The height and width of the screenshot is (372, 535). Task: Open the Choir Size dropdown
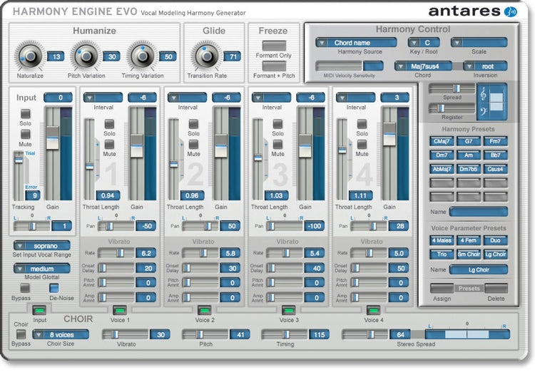pos(61,334)
